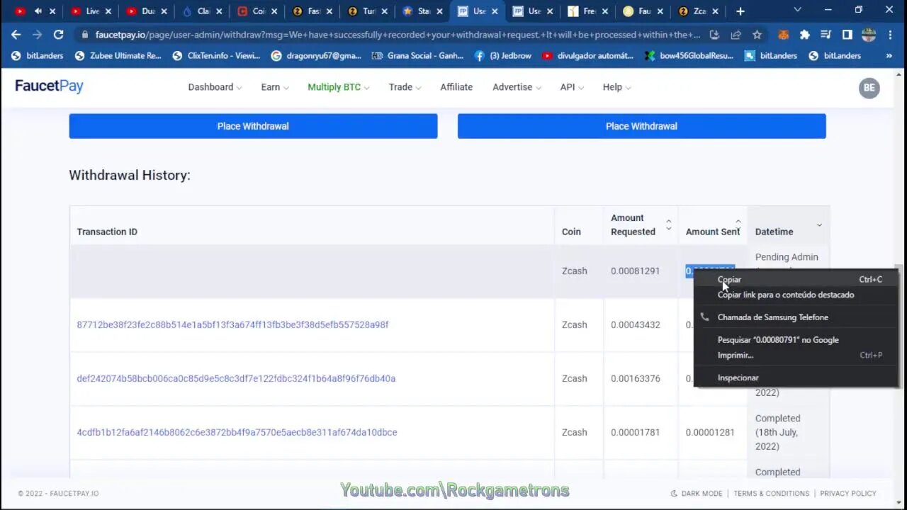Close the Live YouTube tab
Viewport: 907px width, 510px height.
(108, 11)
